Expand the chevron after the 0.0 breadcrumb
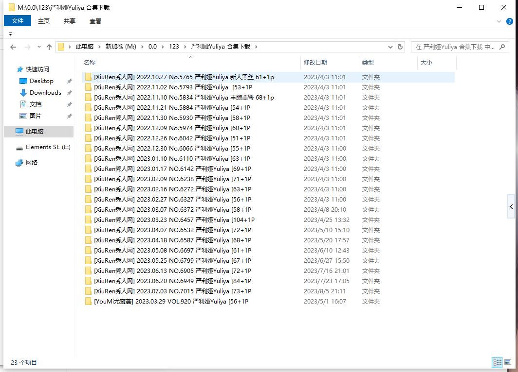 coord(163,47)
